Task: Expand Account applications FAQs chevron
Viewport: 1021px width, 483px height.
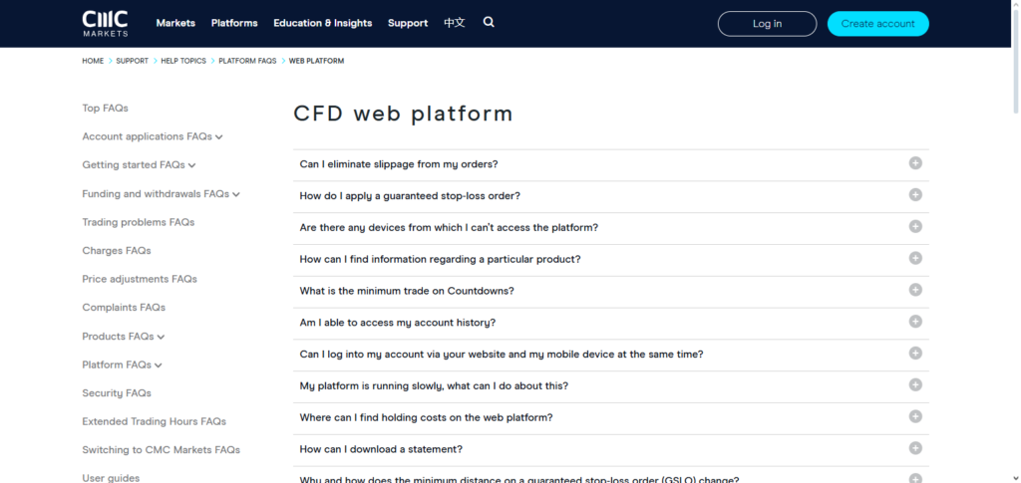Action: click(218, 137)
